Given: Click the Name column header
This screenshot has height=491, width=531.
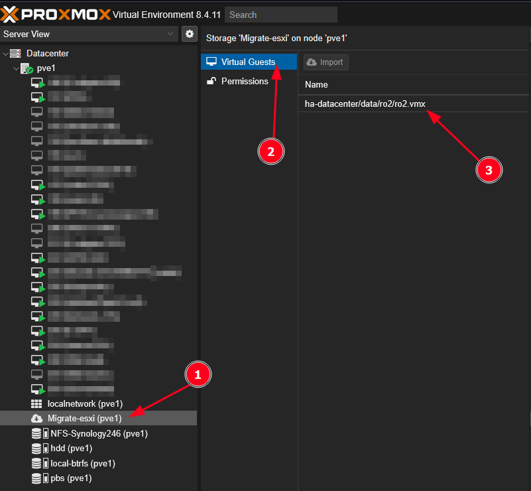Looking at the screenshot, I should [316, 84].
